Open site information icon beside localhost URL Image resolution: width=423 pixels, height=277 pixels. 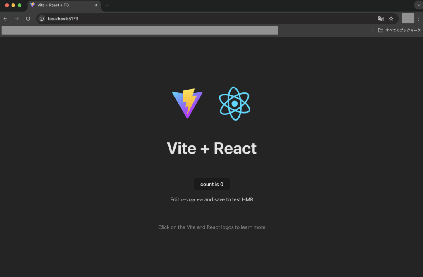(x=42, y=19)
